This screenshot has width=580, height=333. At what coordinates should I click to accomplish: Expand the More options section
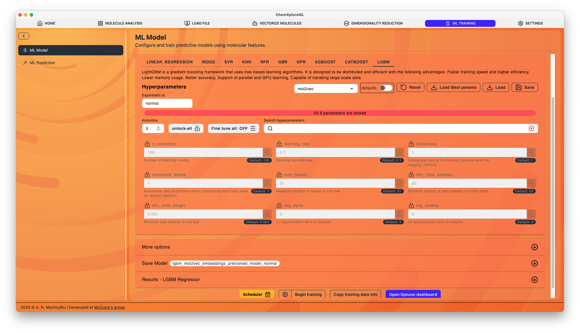(340, 247)
